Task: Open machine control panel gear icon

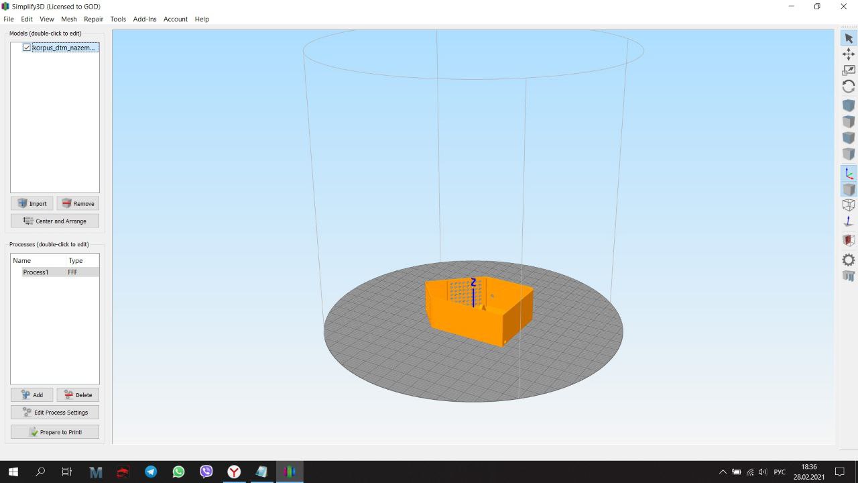Action: pos(849,260)
